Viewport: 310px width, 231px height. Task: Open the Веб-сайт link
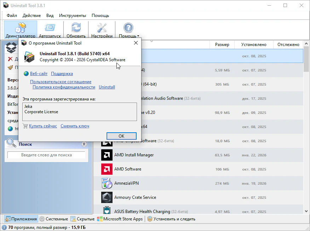coord(39,74)
